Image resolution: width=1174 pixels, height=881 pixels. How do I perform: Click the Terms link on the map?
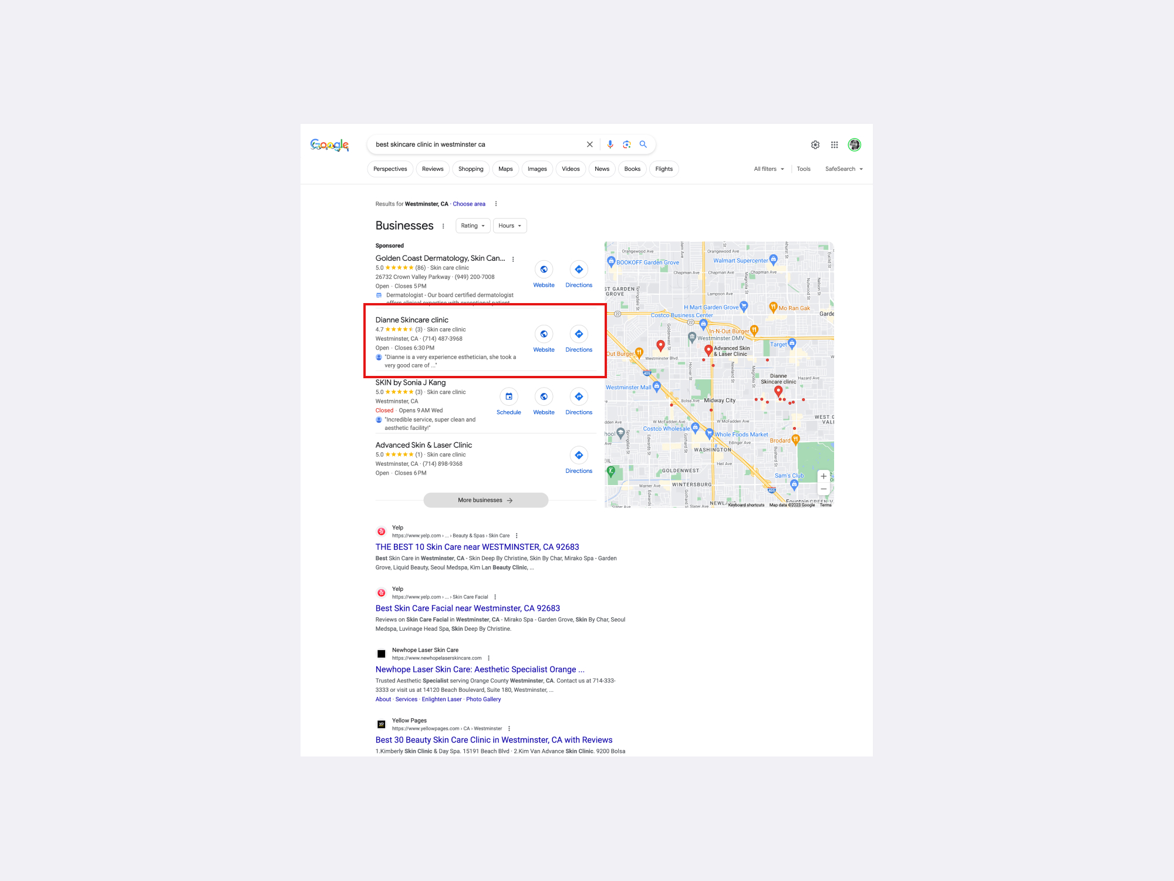(825, 505)
